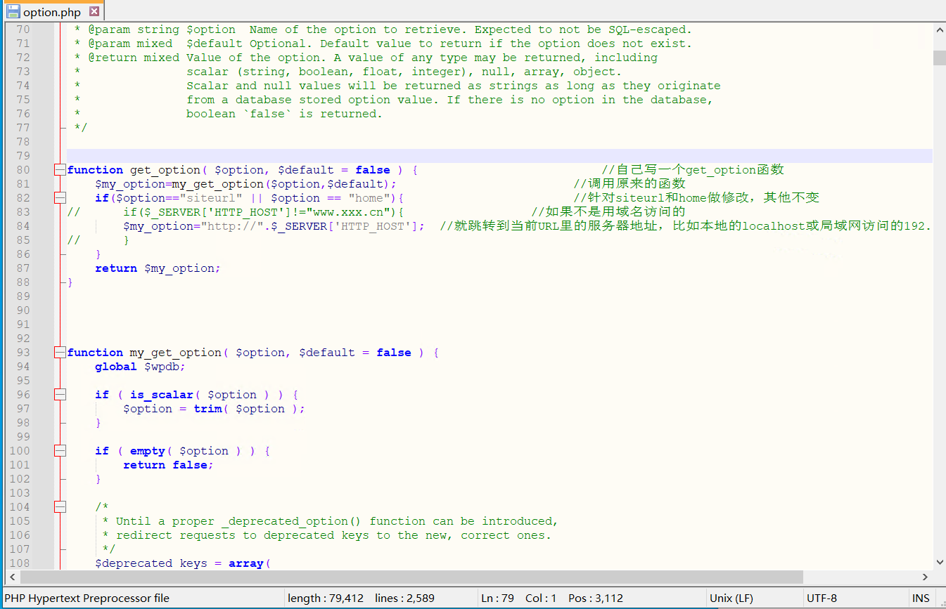This screenshot has width=946, height=609.
Task: Toggle INS insert mode in status bar
Action: click(x=920, y=598)
